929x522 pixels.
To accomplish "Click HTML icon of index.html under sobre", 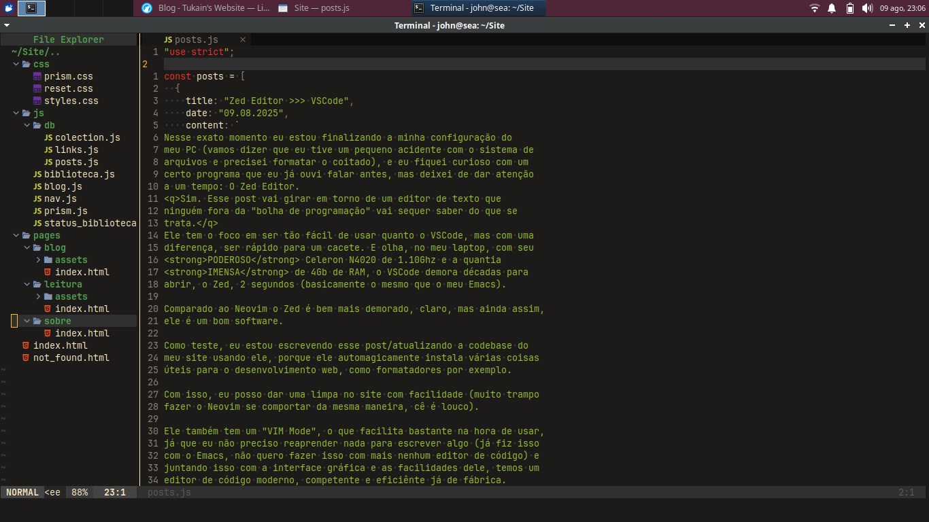I will pos(48,333).
